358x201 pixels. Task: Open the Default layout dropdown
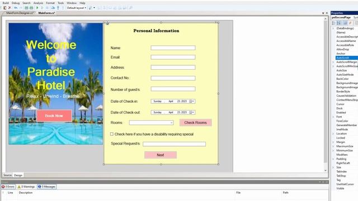coord(77,8)
